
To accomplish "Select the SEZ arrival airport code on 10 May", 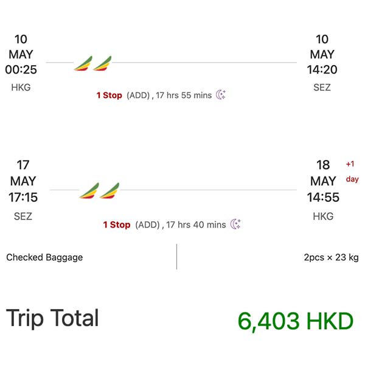I will 322,88.
